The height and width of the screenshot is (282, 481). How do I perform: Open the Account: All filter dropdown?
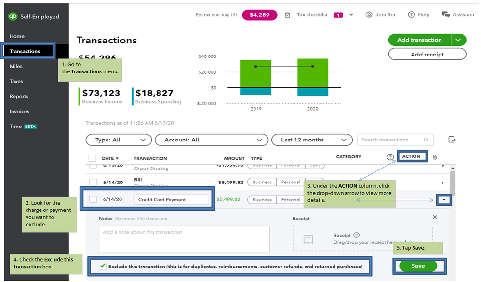(212, 140)
